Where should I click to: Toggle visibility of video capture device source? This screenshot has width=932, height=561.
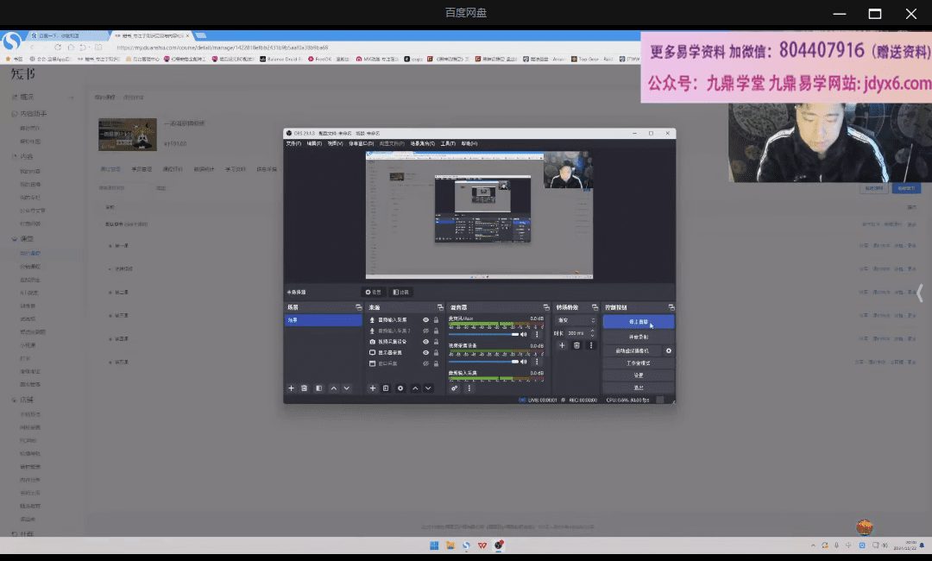point(425,342)
